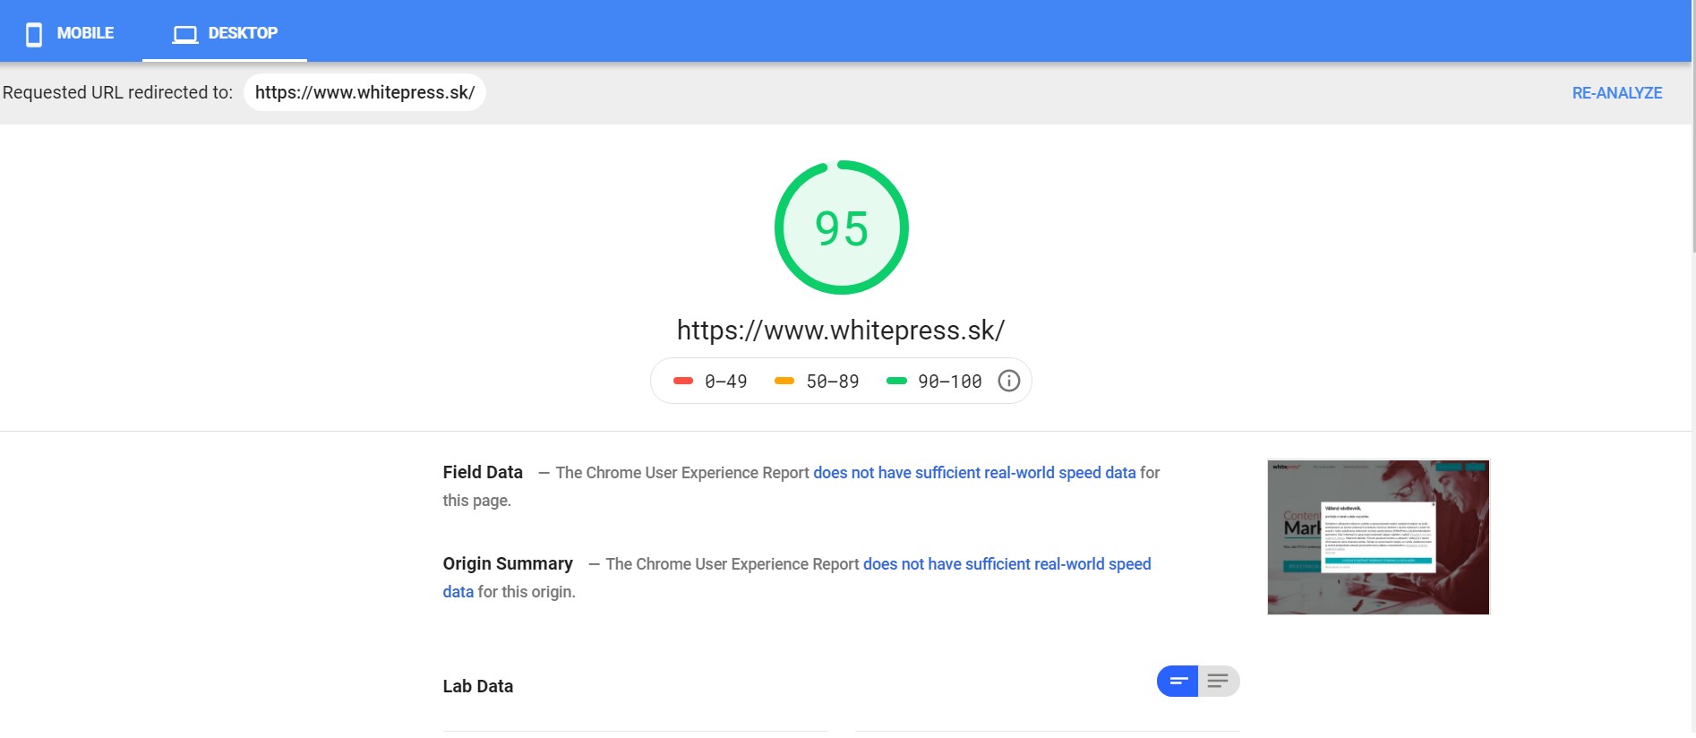This screenshot has height=738, width=1696.
Task: Click the Field Data label
Action: (483, 472)
